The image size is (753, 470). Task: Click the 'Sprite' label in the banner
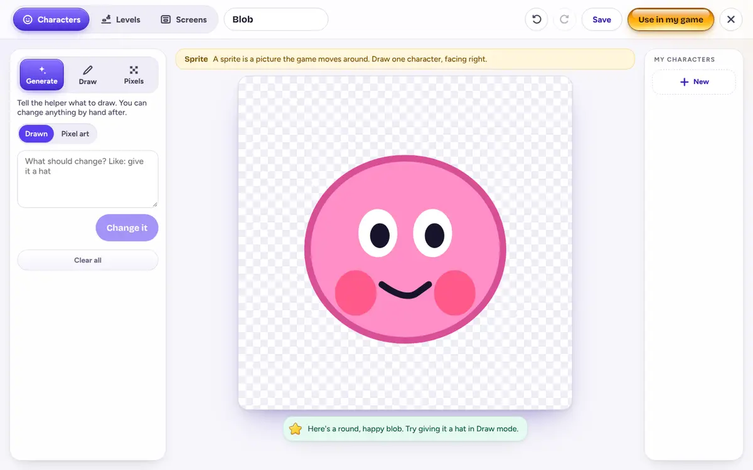pyautogui.click(x=196, y=59)
